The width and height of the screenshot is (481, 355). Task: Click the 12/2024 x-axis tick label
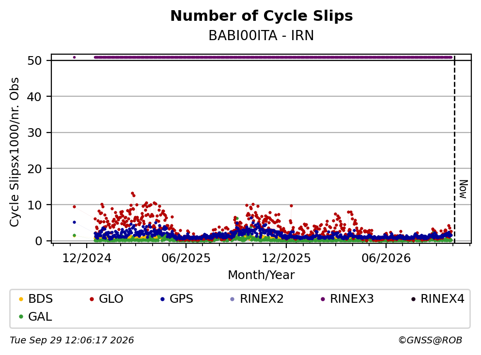[x=87, y=258]
